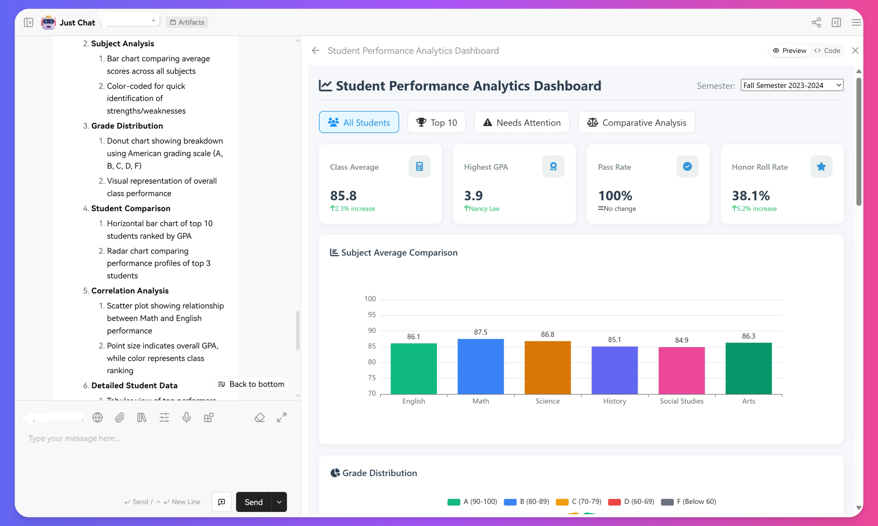Click the 100% pass rate value
This screenshot has height=526, width=878.
(615, 195)
